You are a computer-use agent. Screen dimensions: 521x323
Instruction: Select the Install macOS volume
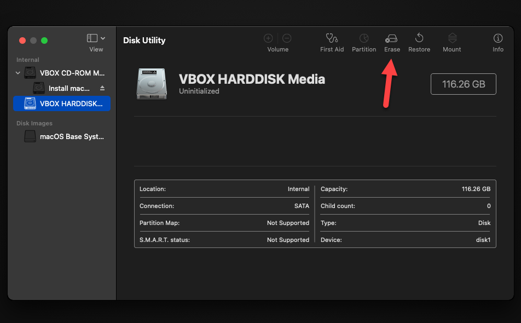(x=69, y=88)
